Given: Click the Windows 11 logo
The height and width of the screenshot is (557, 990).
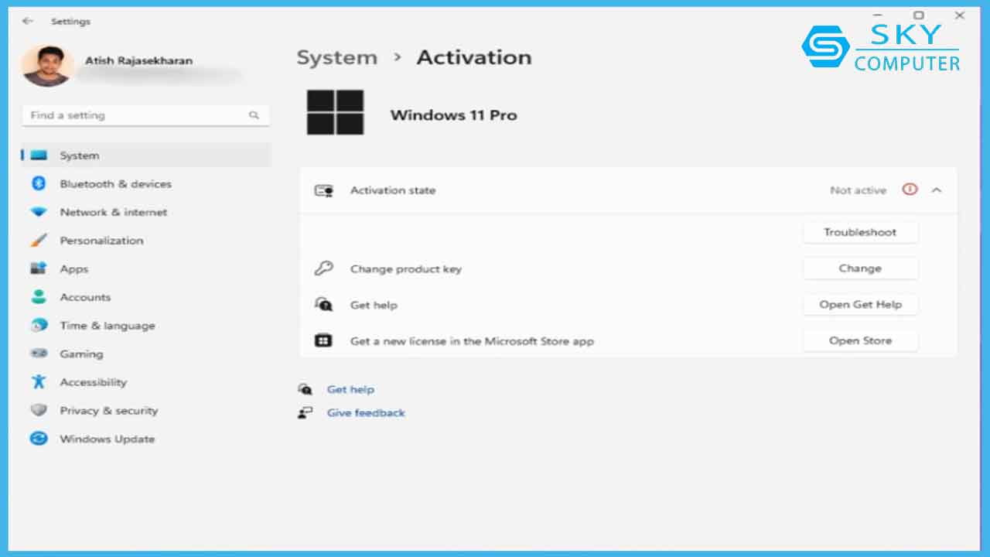Looking at the screenshot, I should click(x=335, y=112).
